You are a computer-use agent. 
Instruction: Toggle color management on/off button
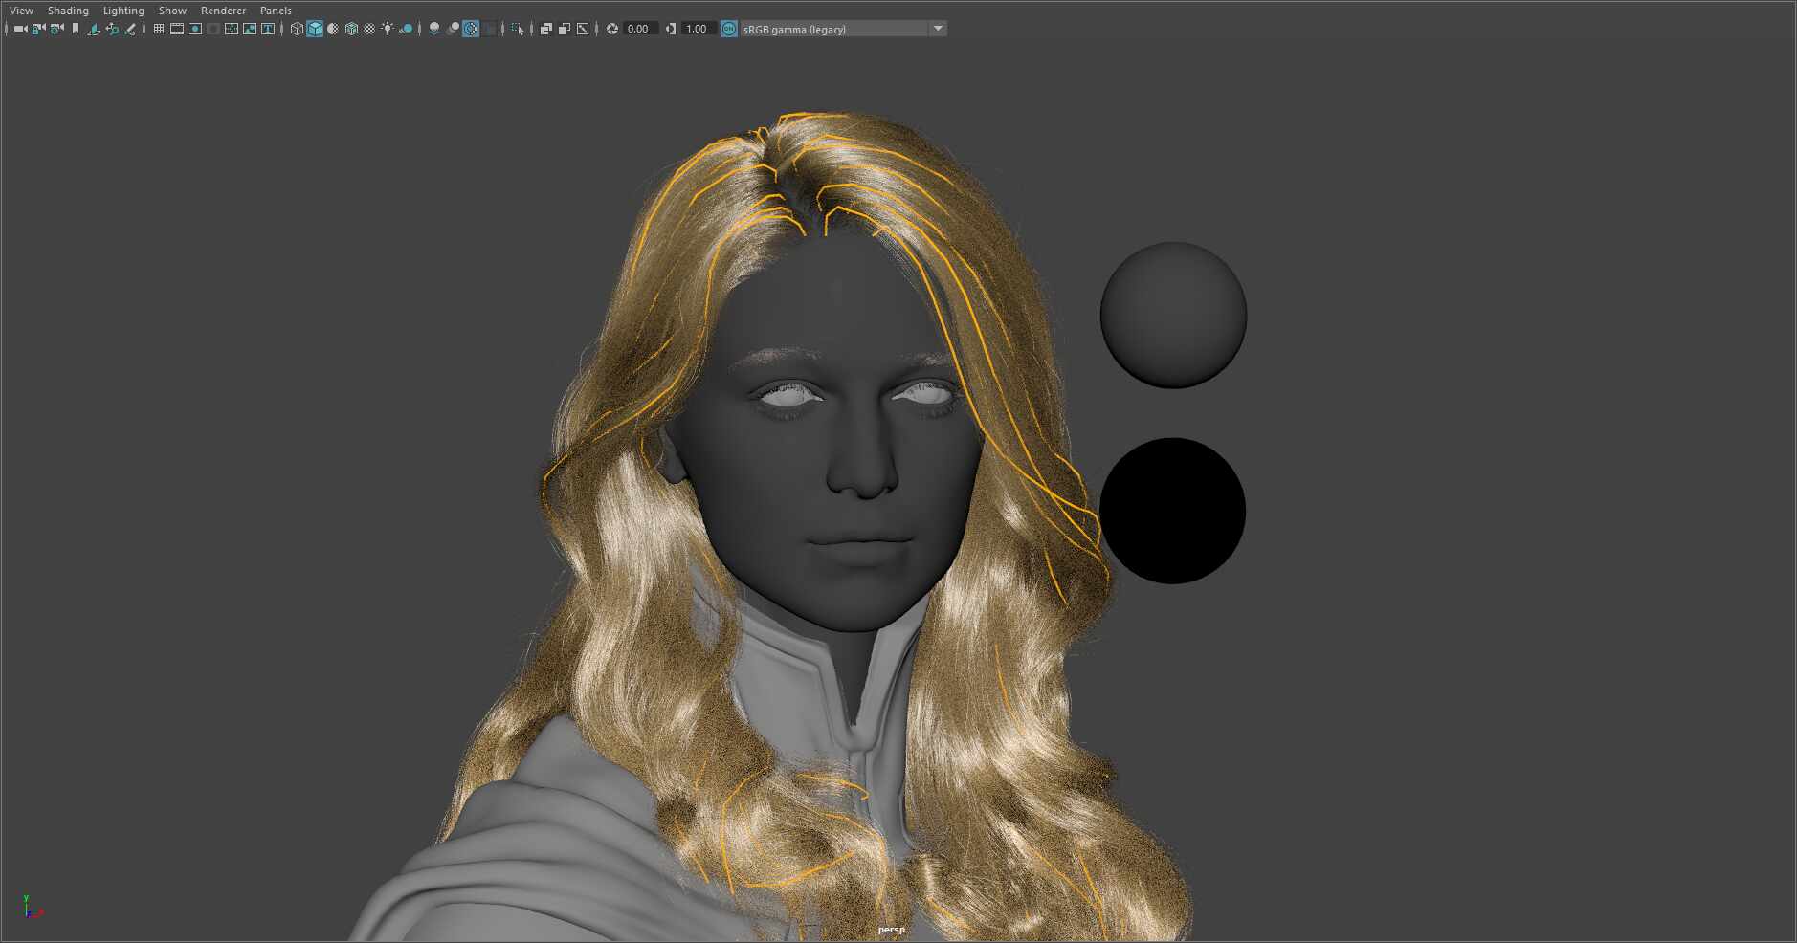coord(729,29)
